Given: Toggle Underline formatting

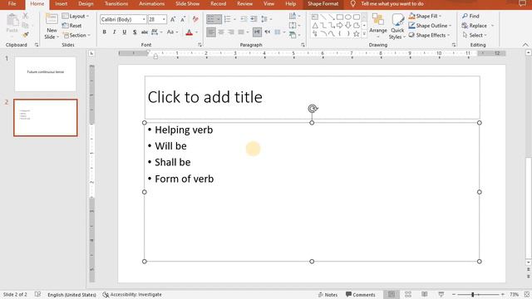Looking at the screenshot, I should pos(125,32).
